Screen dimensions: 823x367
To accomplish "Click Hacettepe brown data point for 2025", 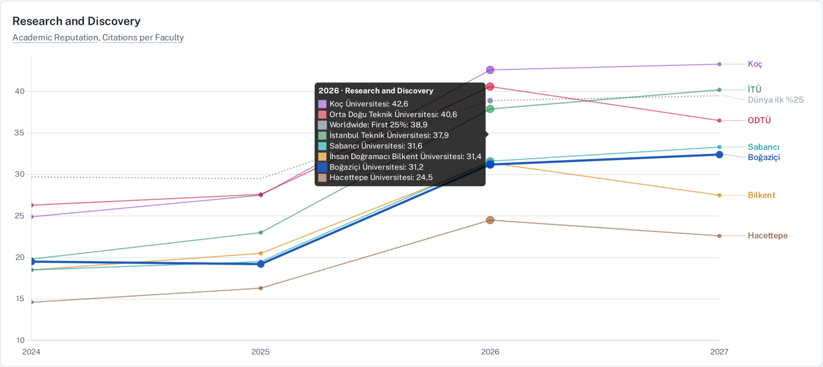I will [261, 288].
